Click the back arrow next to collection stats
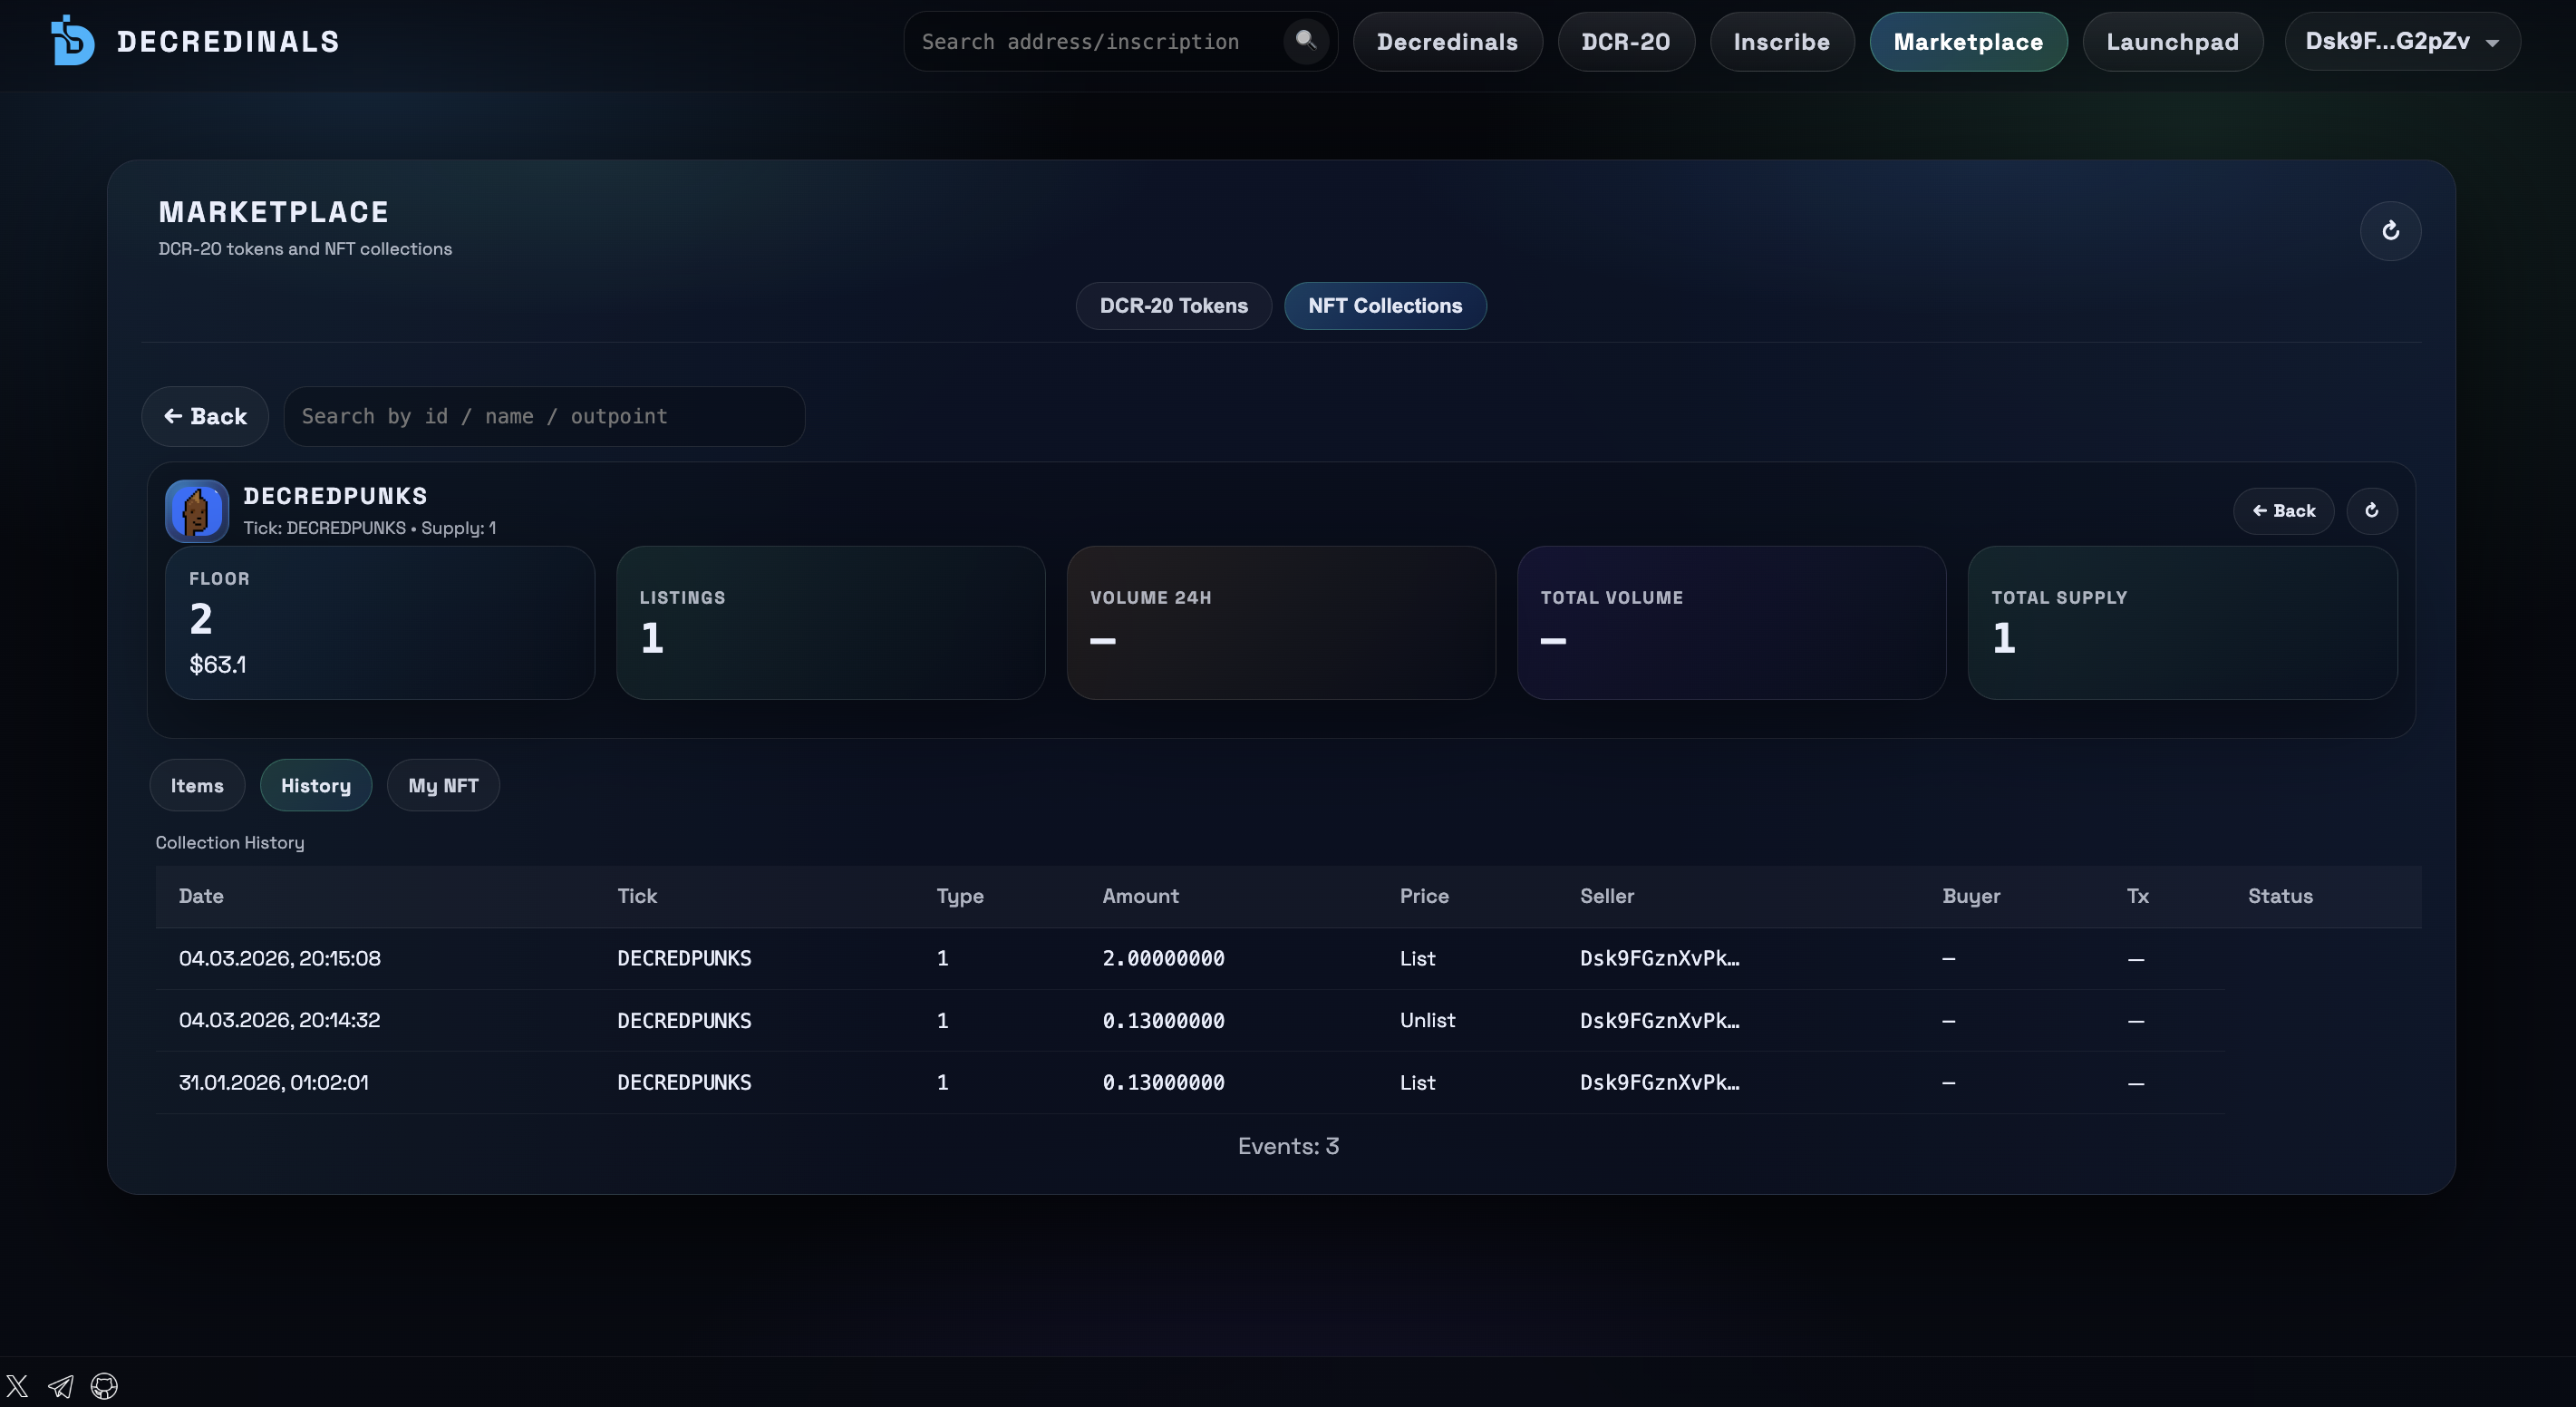Screen dimensions: 2576x1407 coord(2284,511)
